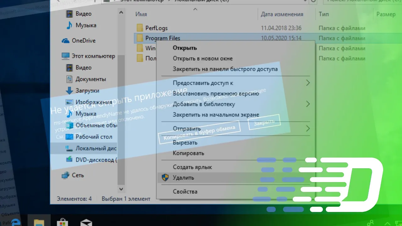Open the Mail app taskbar icon
Screen dimensions: 402x226
[x=86, y=222]
